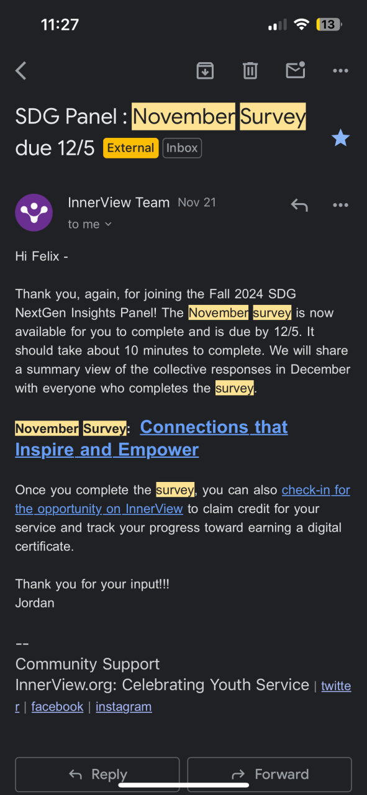
Task: Follow the 'check-in for the opportunity on InnerView' link
Action: [x=183, y=499]
